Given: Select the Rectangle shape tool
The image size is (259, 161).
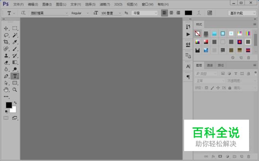Looking at the screenshot, I should [15, 83].
